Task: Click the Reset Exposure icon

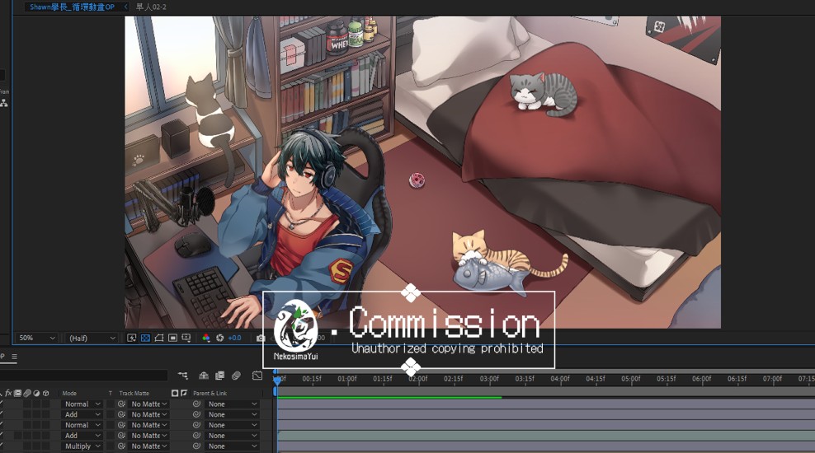Action: (219, 338)
